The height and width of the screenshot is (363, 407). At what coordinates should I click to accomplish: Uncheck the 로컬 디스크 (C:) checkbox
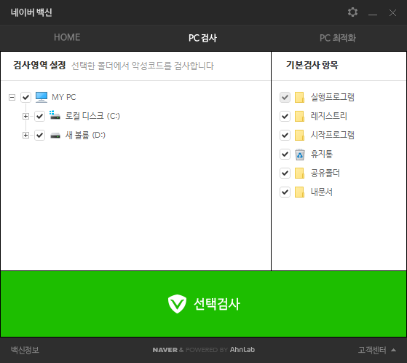40,116
